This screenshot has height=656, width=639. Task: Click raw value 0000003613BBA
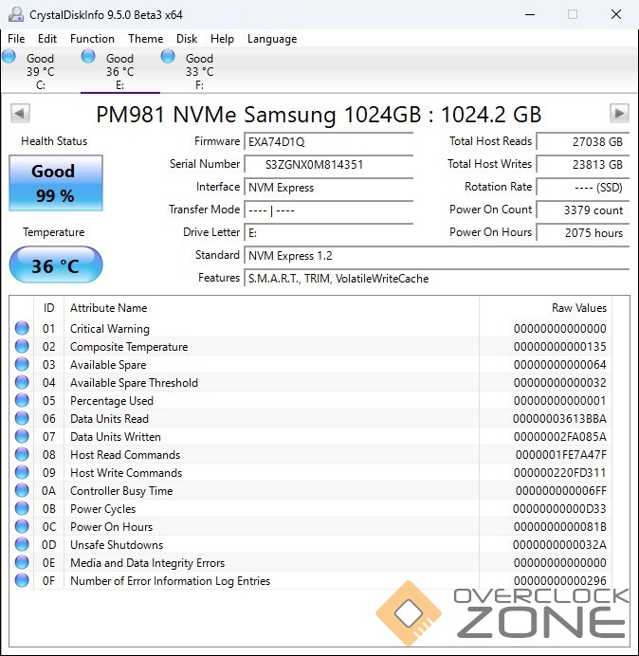point(559,419)
